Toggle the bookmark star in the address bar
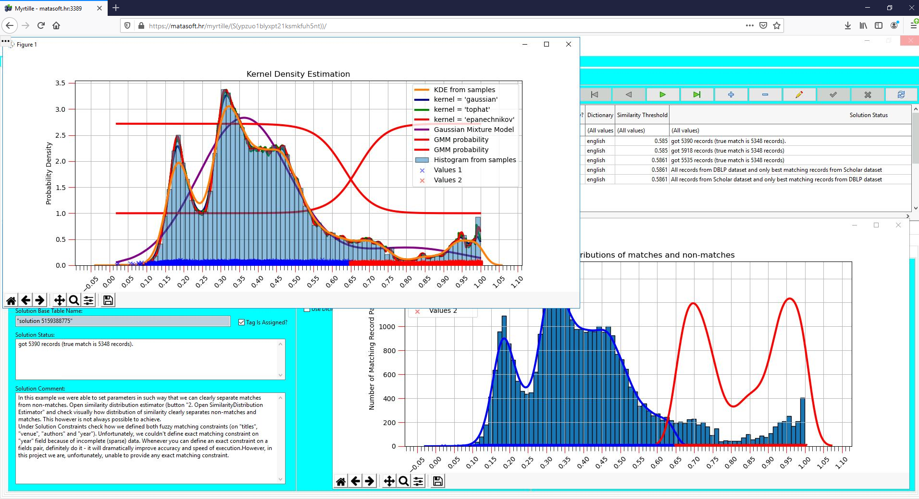The height and width of the screenshot is (499, 919). [x=776, y=25]
